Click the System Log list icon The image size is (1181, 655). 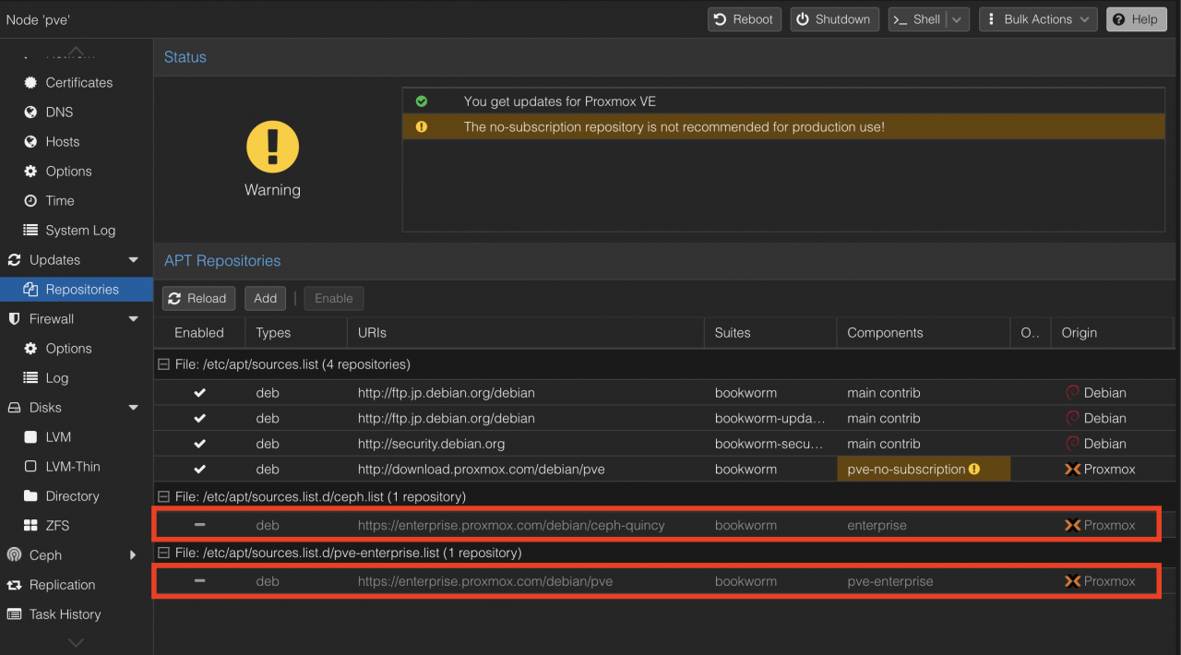pyautogui.click(x=30, y=230)
